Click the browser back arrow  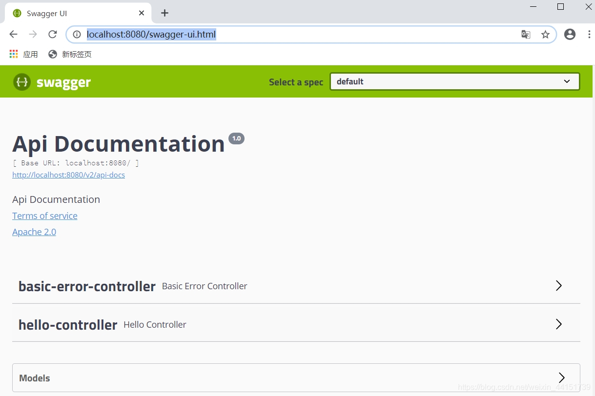point(13,34)
